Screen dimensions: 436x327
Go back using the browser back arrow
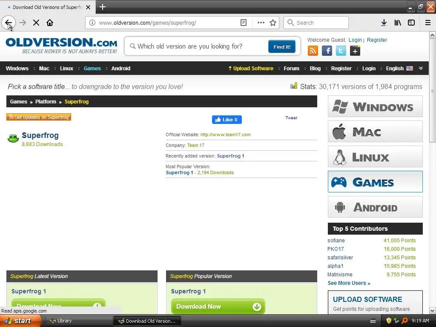9,23
